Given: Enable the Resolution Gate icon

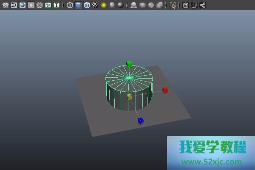Looking at the screenshot, I should (x=23, y=5).
